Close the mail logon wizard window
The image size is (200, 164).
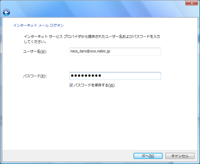pyautogui.click(x=191, y=3)
